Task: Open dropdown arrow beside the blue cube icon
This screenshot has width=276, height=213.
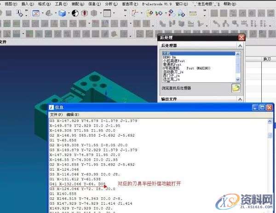Action: point(69,13)
